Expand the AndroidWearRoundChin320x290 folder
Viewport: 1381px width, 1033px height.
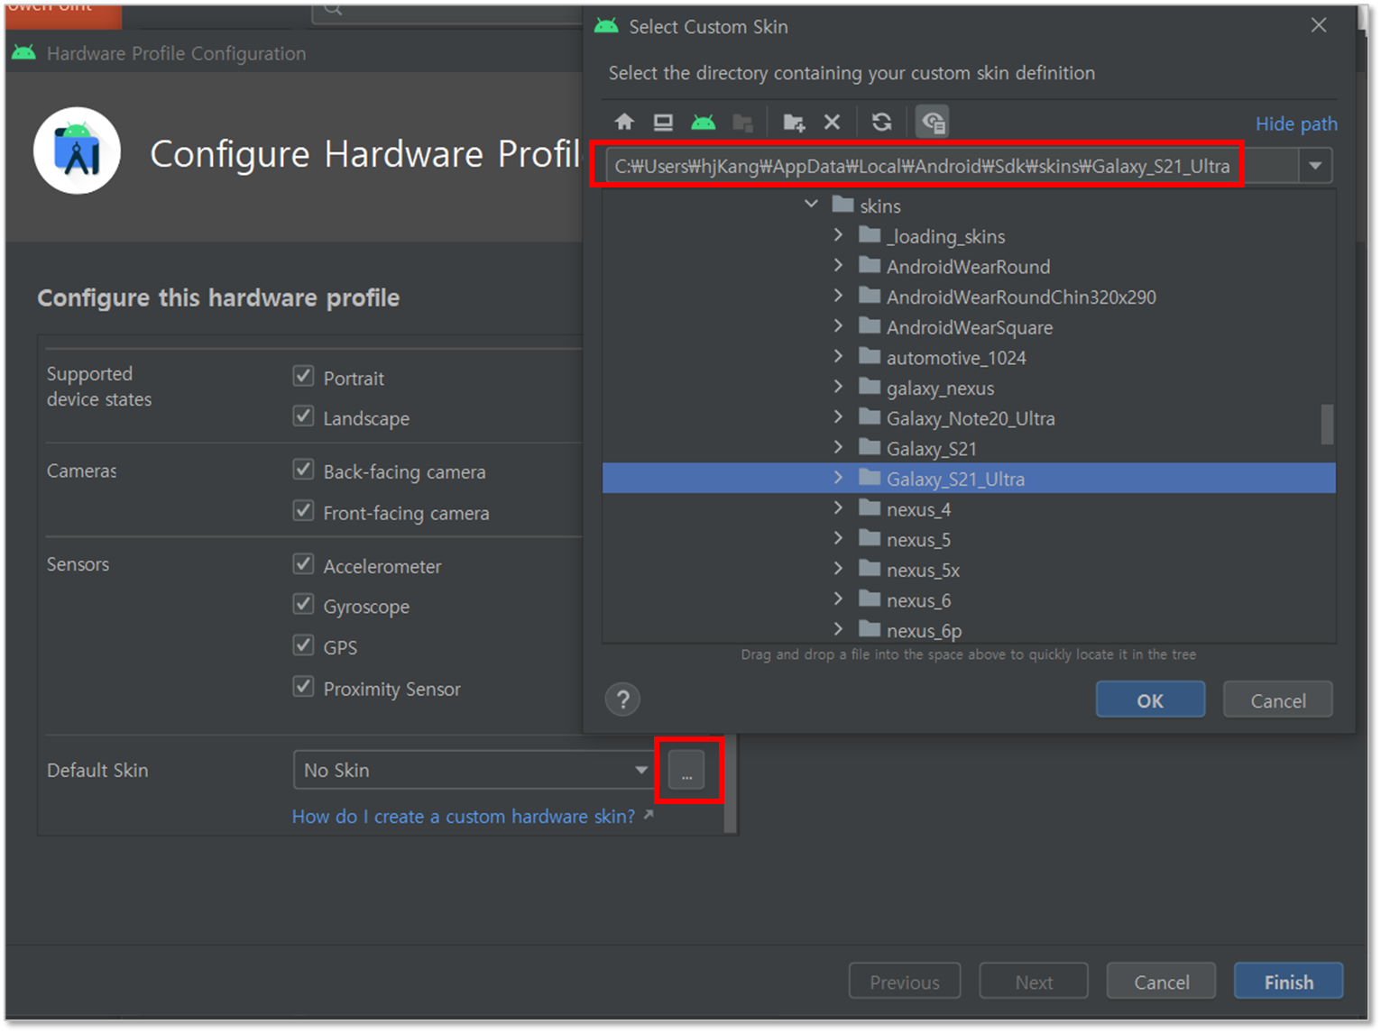[838, 296]
